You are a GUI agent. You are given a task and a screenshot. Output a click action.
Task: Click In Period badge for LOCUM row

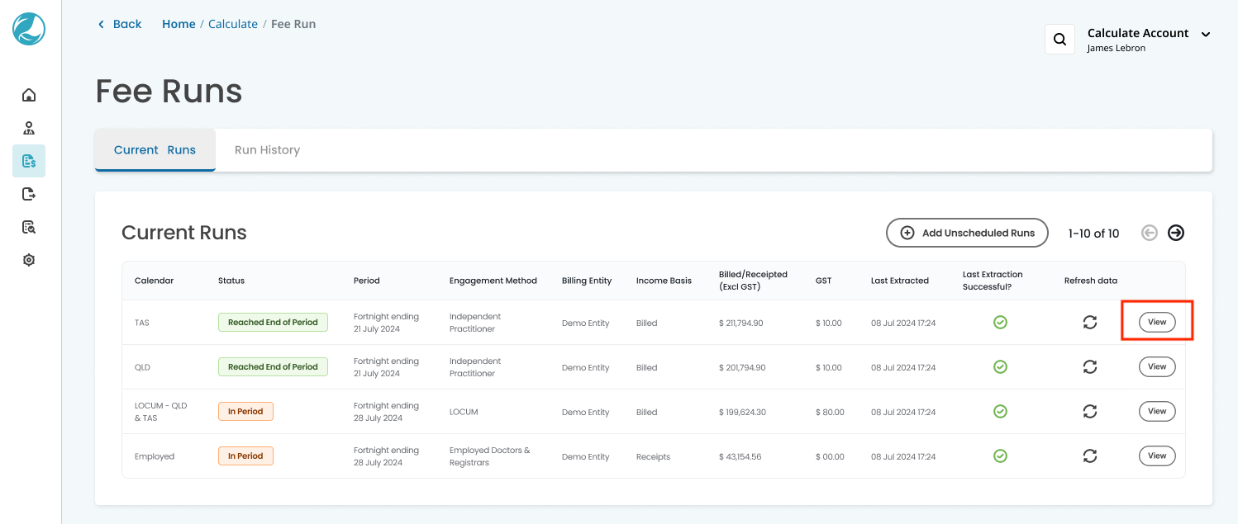245,411
